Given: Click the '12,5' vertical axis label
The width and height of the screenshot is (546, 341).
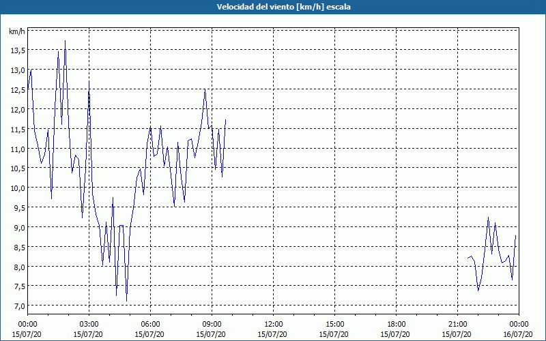Looking at the screenshot, I should click(x=18, y=90).
